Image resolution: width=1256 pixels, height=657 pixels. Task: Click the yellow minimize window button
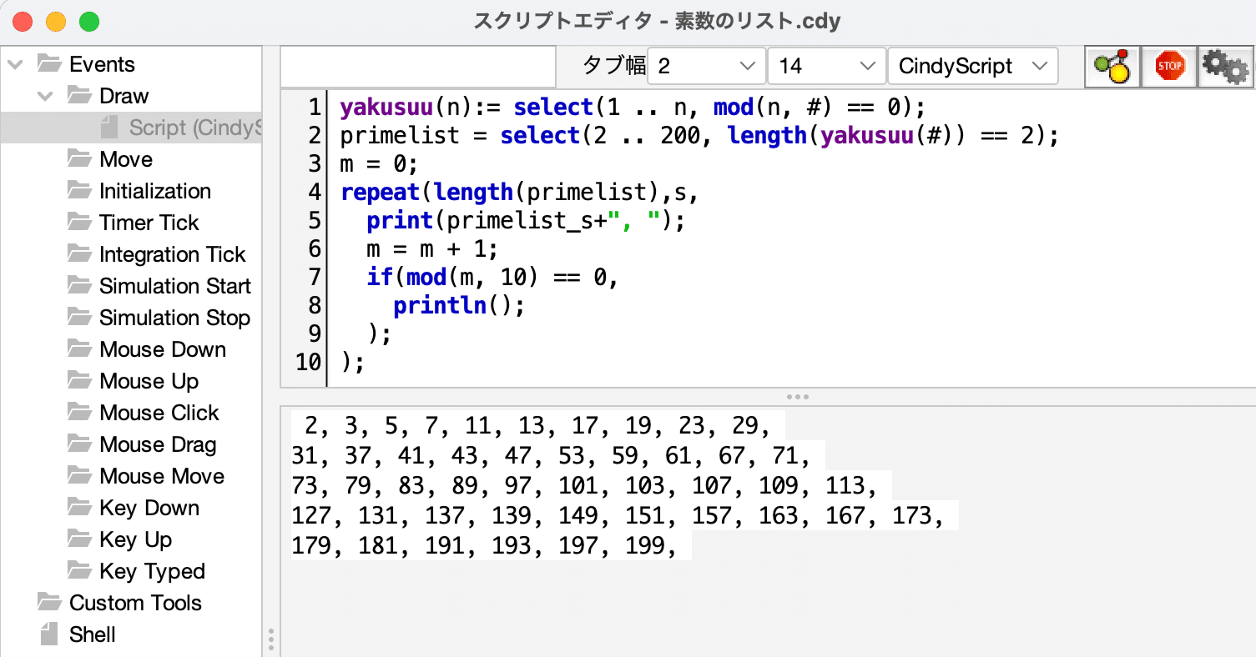point(56,22)
